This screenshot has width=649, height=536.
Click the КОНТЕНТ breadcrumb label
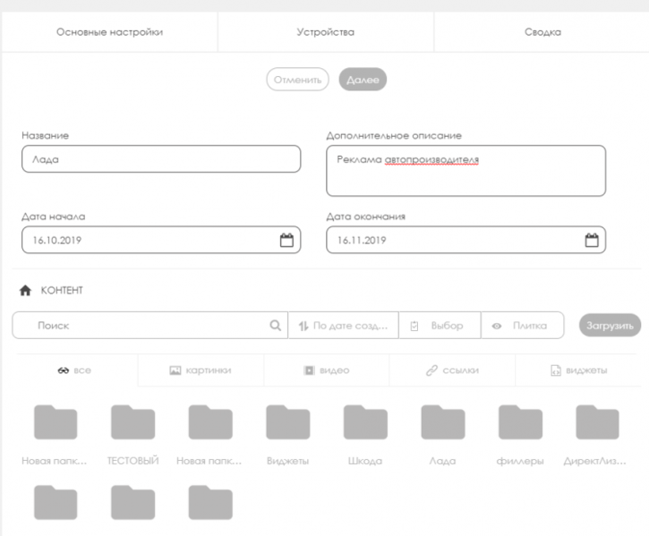pyautogui.click(x=62, y=290)
